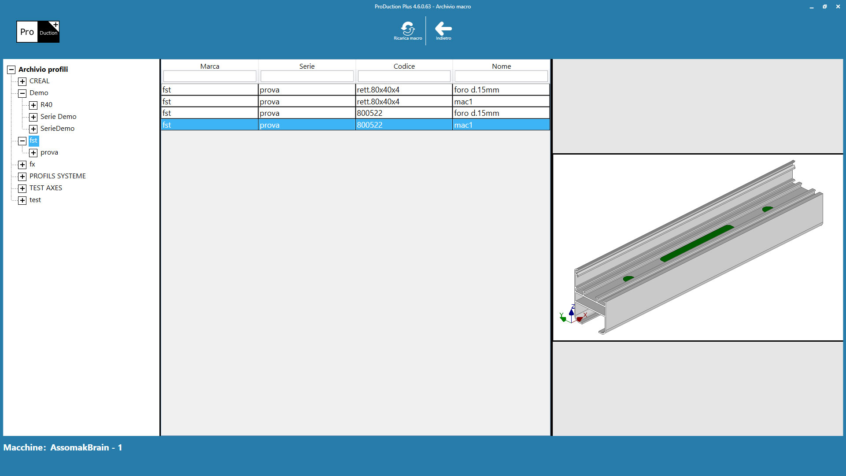Click the ProDuction Plus logo
The image size is (846, 476).
(x=38, y=32)
